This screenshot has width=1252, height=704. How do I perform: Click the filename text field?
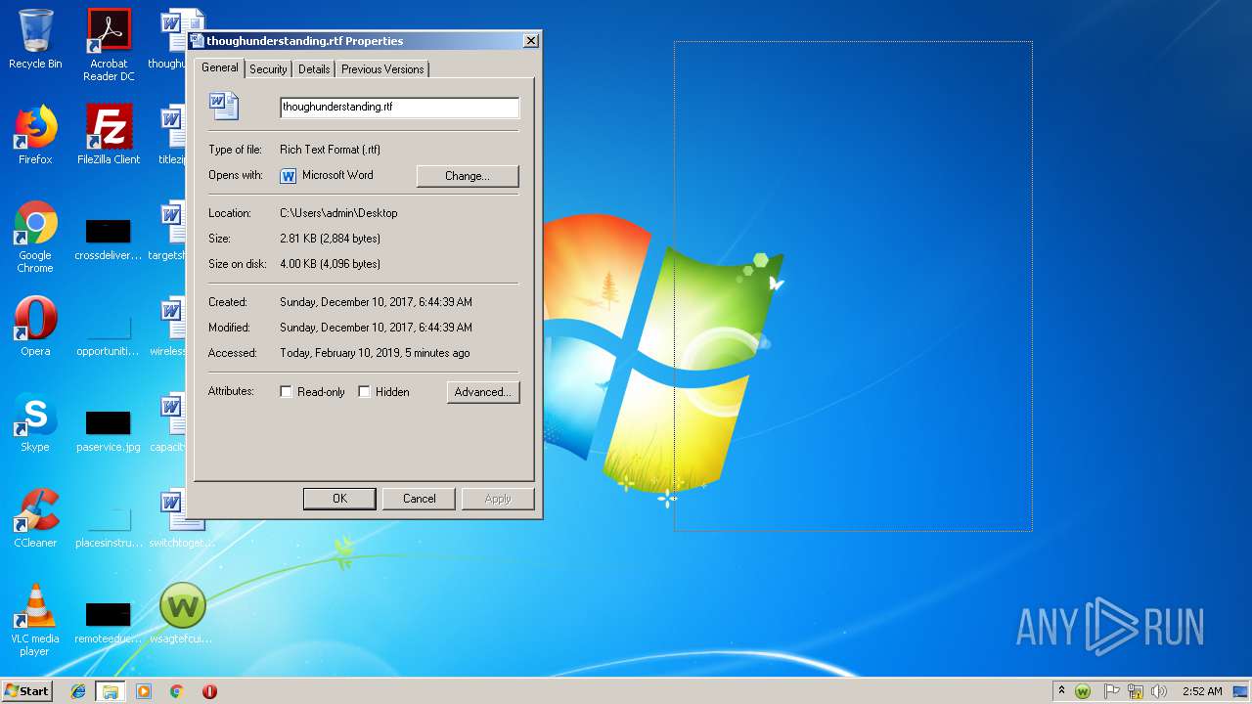coord(399,107)
